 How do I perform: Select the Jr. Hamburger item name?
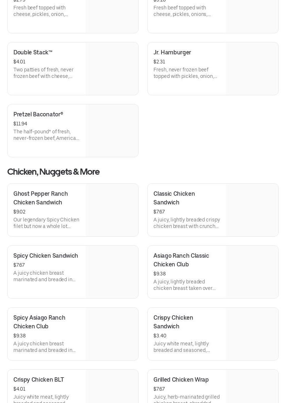click(172, 53)
